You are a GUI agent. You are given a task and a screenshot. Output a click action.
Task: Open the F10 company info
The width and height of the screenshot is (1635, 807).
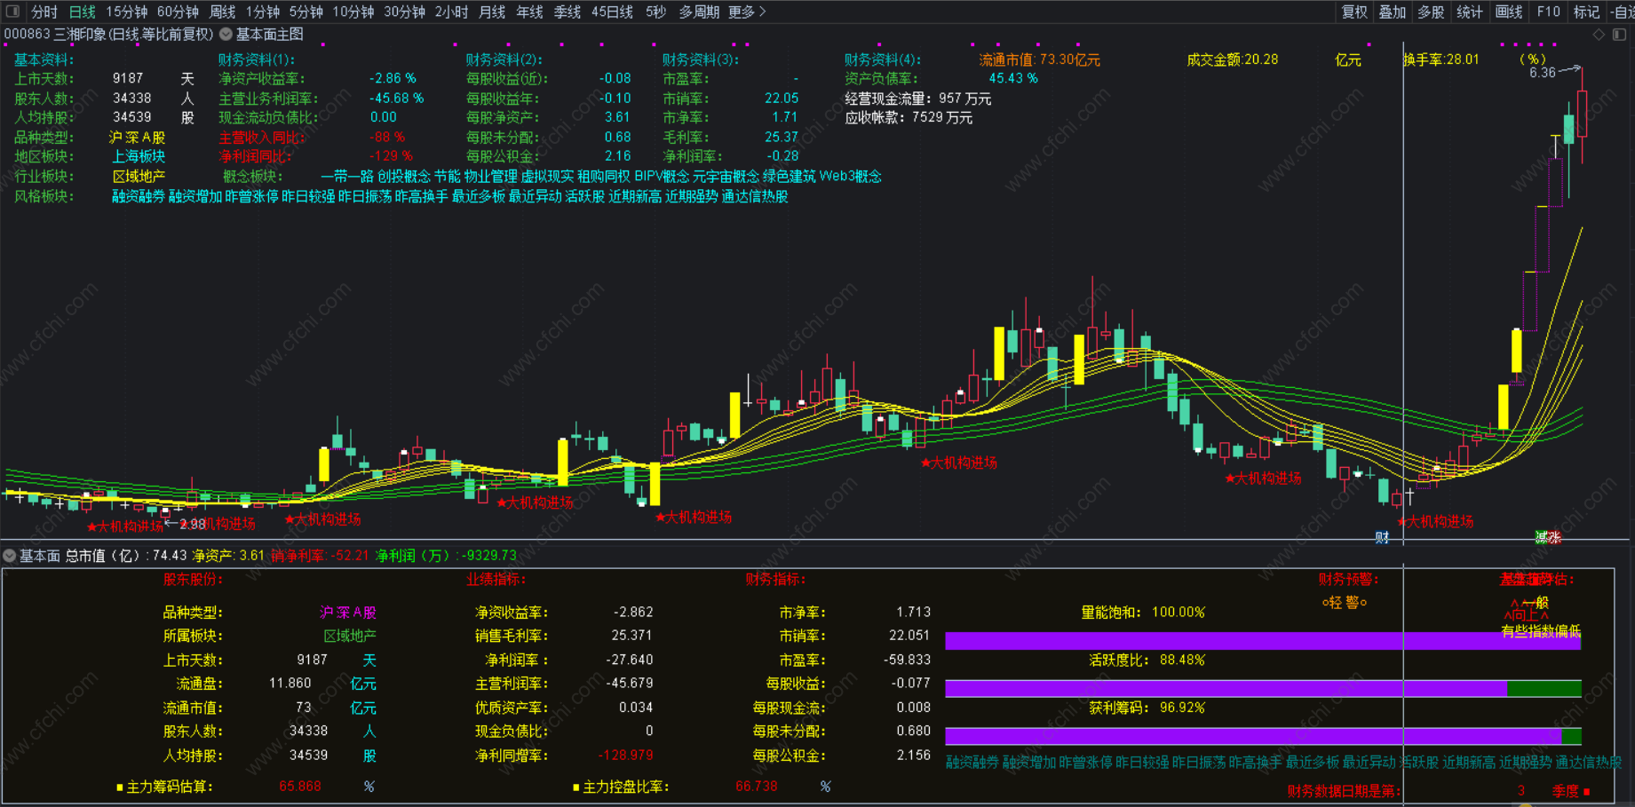pos(1548,12)
